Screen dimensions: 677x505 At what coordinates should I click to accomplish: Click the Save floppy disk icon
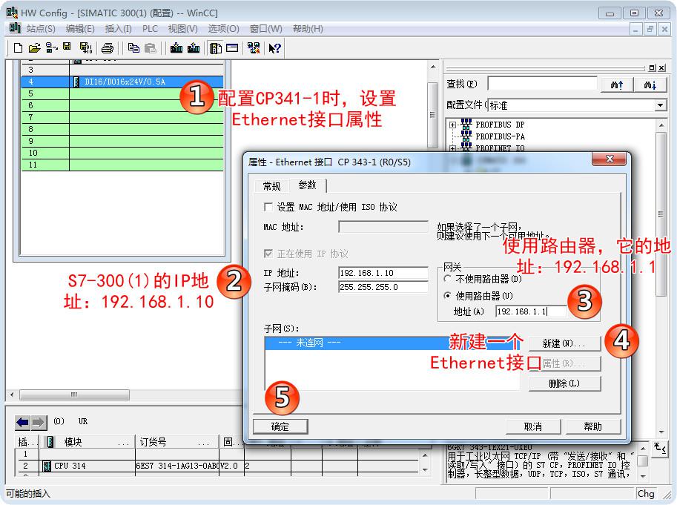click(x=67, y=47)
